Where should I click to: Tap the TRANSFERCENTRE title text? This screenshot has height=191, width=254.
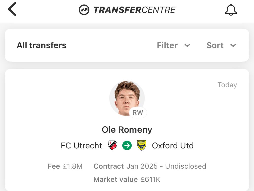tap(134, 10)
